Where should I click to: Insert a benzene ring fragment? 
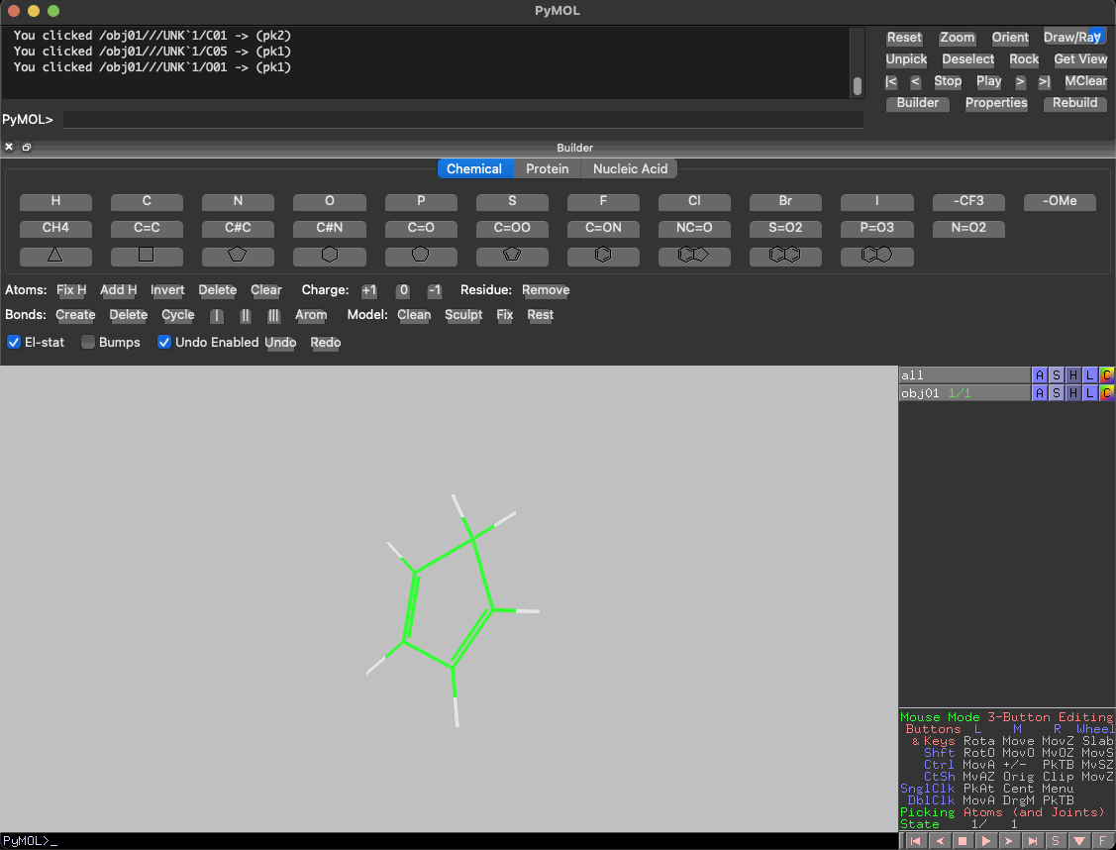[x=603, y=255]
